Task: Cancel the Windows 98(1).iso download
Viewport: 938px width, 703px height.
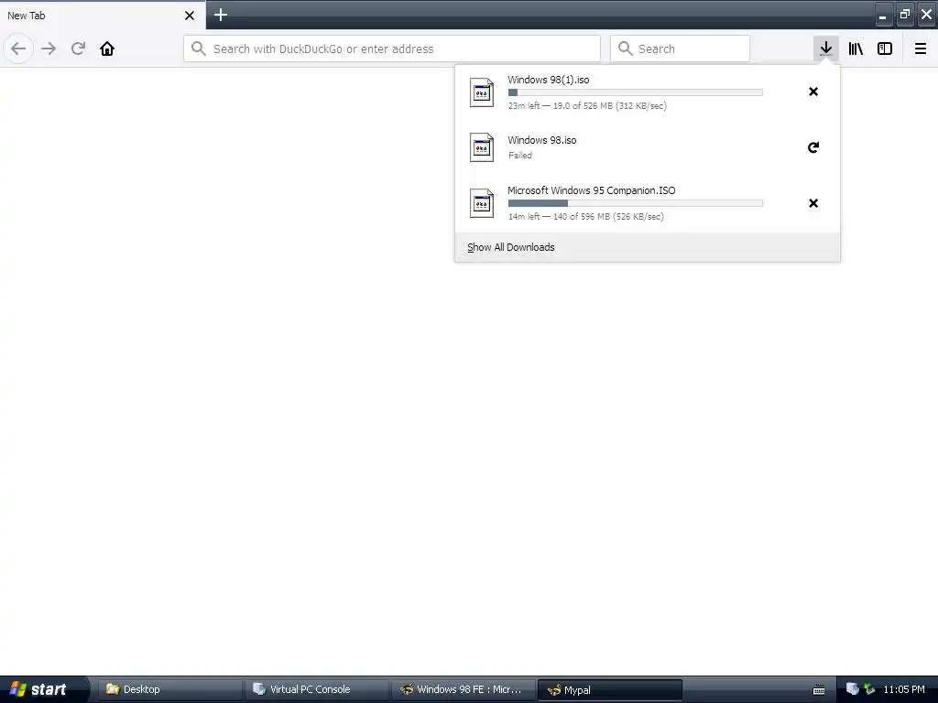Action: click(813, 92)
